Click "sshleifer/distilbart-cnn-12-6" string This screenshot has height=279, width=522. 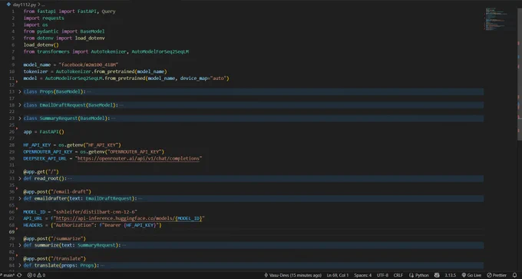[95, 211]
